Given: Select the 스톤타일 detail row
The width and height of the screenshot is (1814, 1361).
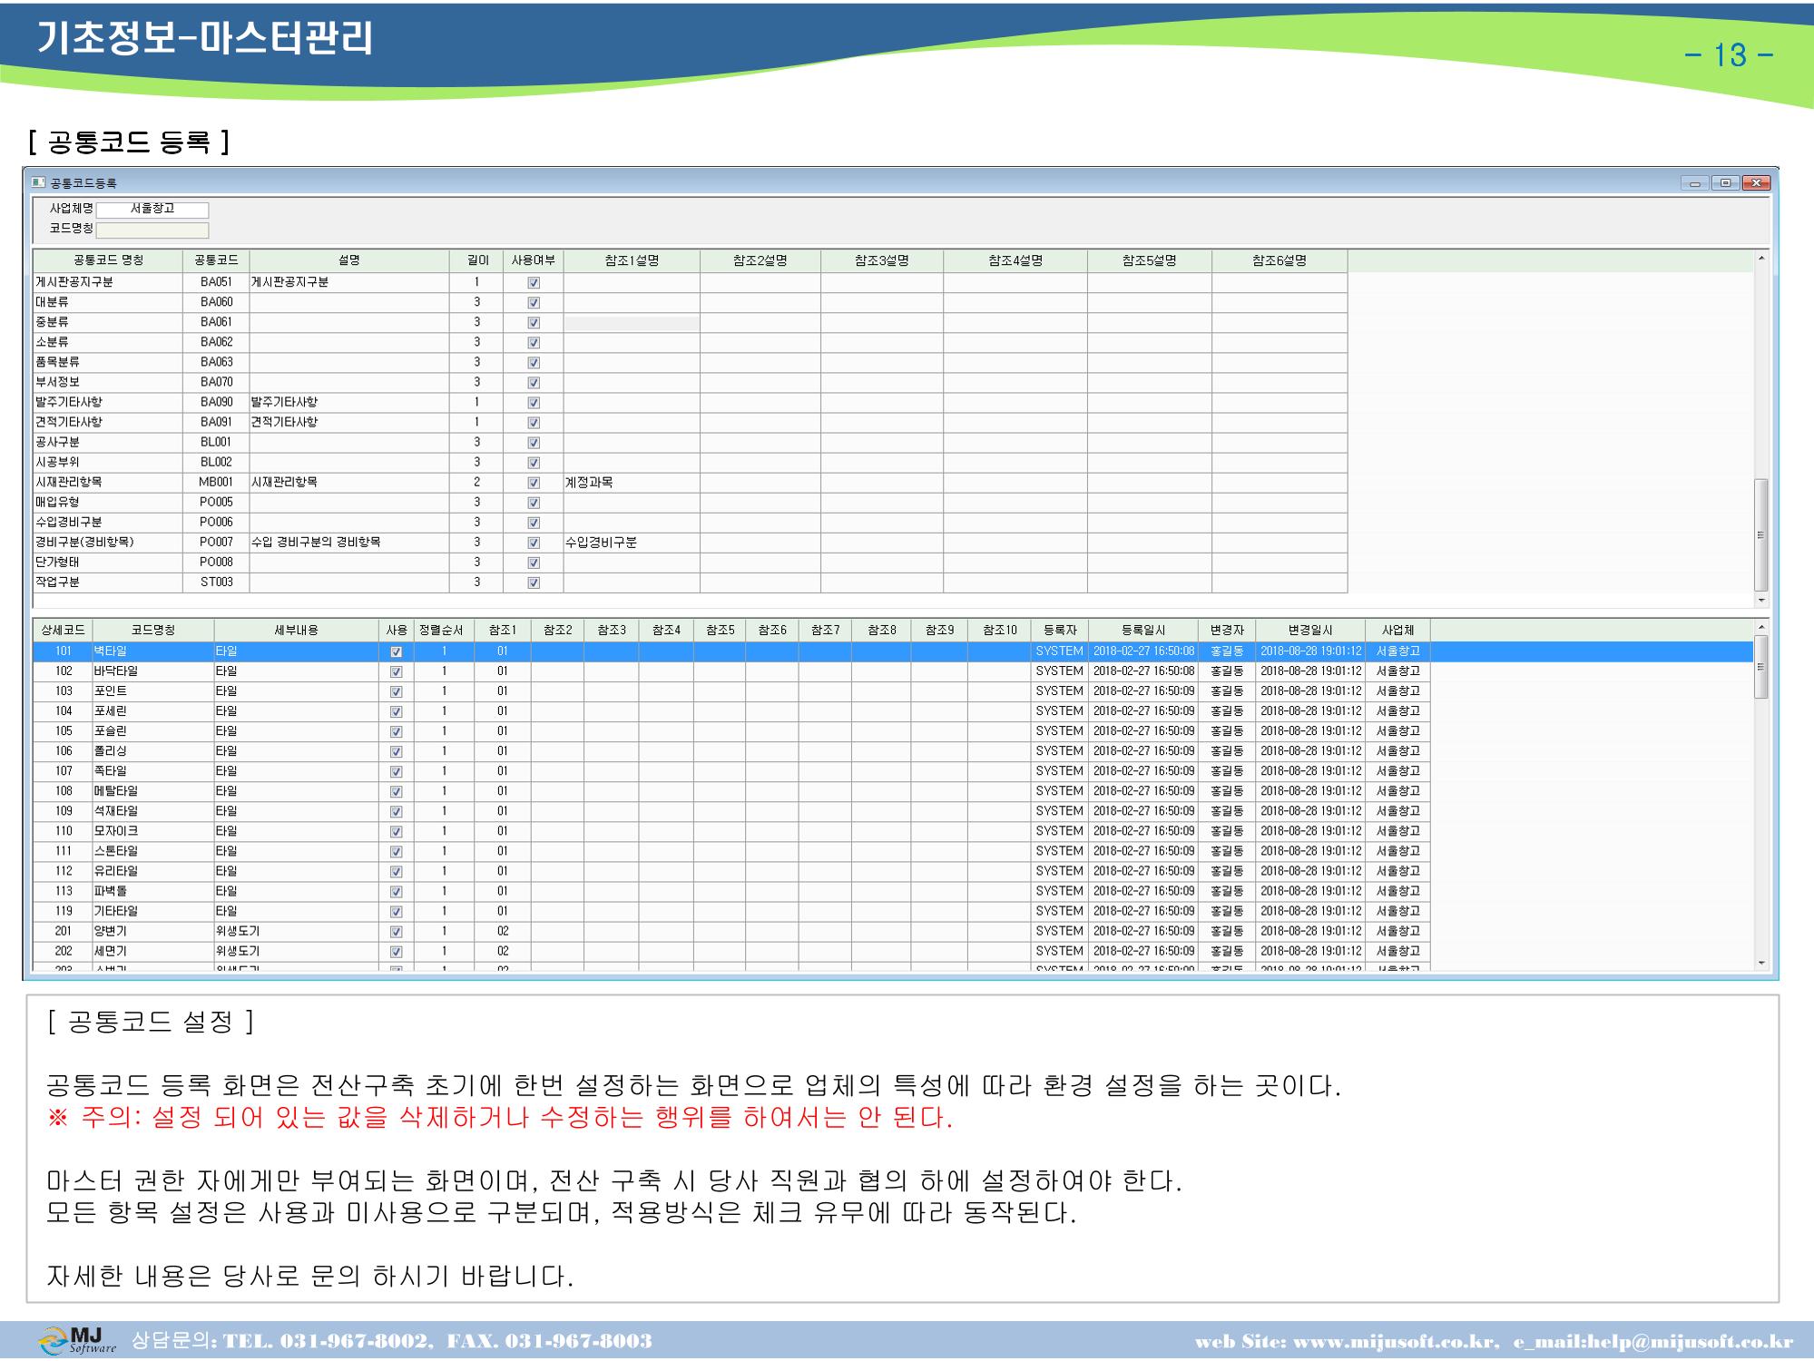Looking at the screenshot, I should [x=731, y=851].
